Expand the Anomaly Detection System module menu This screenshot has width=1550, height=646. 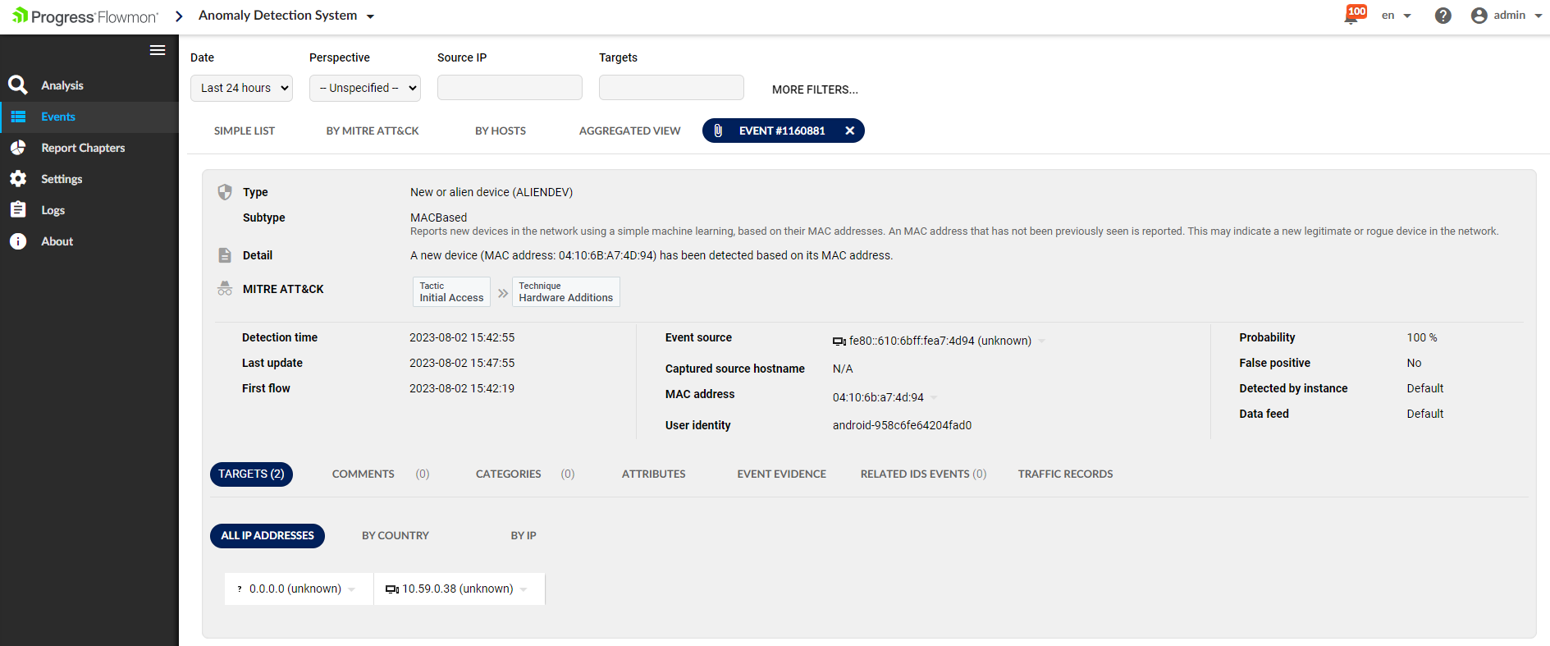pyautogui.click(x=370, y=16)
